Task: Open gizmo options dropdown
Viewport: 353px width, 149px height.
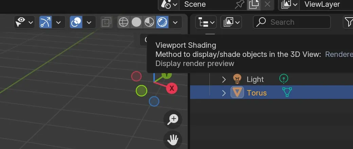Action: pos(58,22)
